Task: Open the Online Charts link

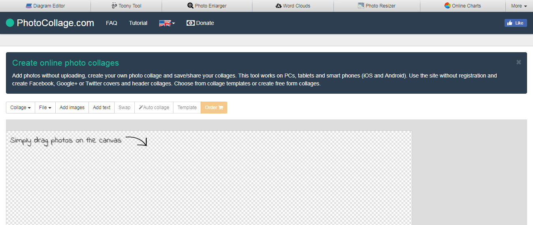Action: coord(463,6)
